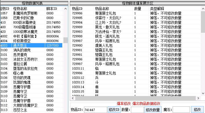
Task: Click the 类型解释 column header
Action: coord(175,9)
